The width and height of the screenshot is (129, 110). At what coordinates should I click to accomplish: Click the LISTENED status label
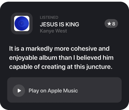click(49, 17)
